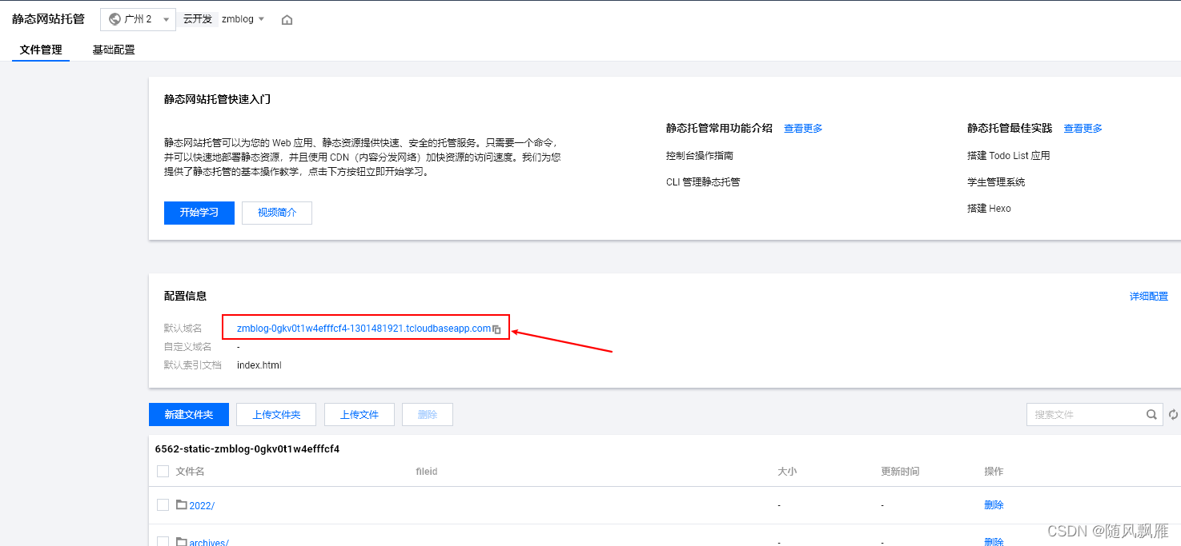The image size is (1181, 546).
Task: Click the globe icon in region selector
Action: (x=114, y=19)
